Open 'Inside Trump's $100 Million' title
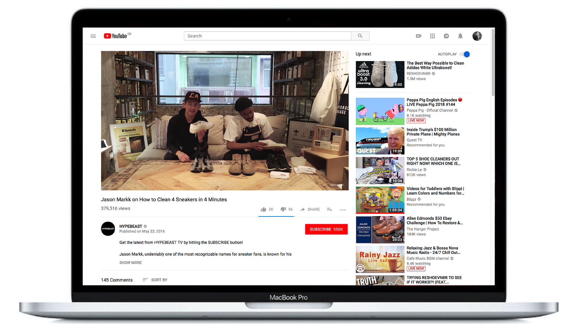Viewport: 565px width, 333px height. (x=433, y=132)
